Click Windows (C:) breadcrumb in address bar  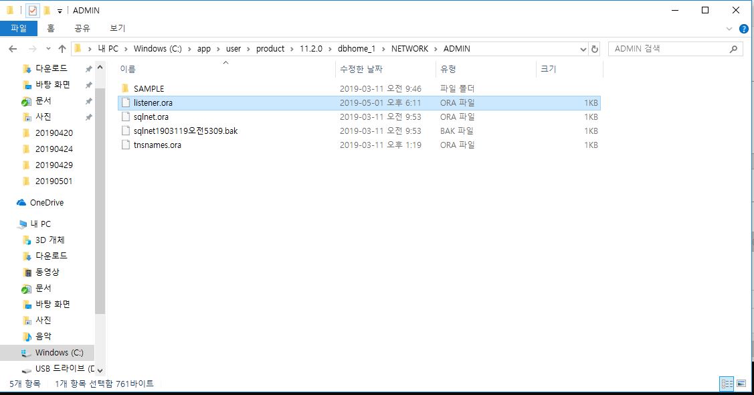[x=157, y=49]
